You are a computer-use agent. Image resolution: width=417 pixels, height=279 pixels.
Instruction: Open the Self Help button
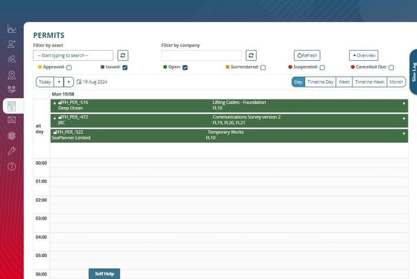[x=104, y=274]
